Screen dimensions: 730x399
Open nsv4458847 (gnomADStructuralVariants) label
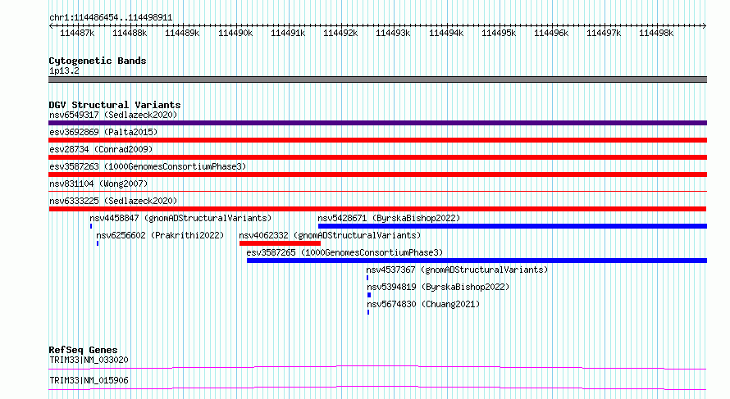[180, 218]
